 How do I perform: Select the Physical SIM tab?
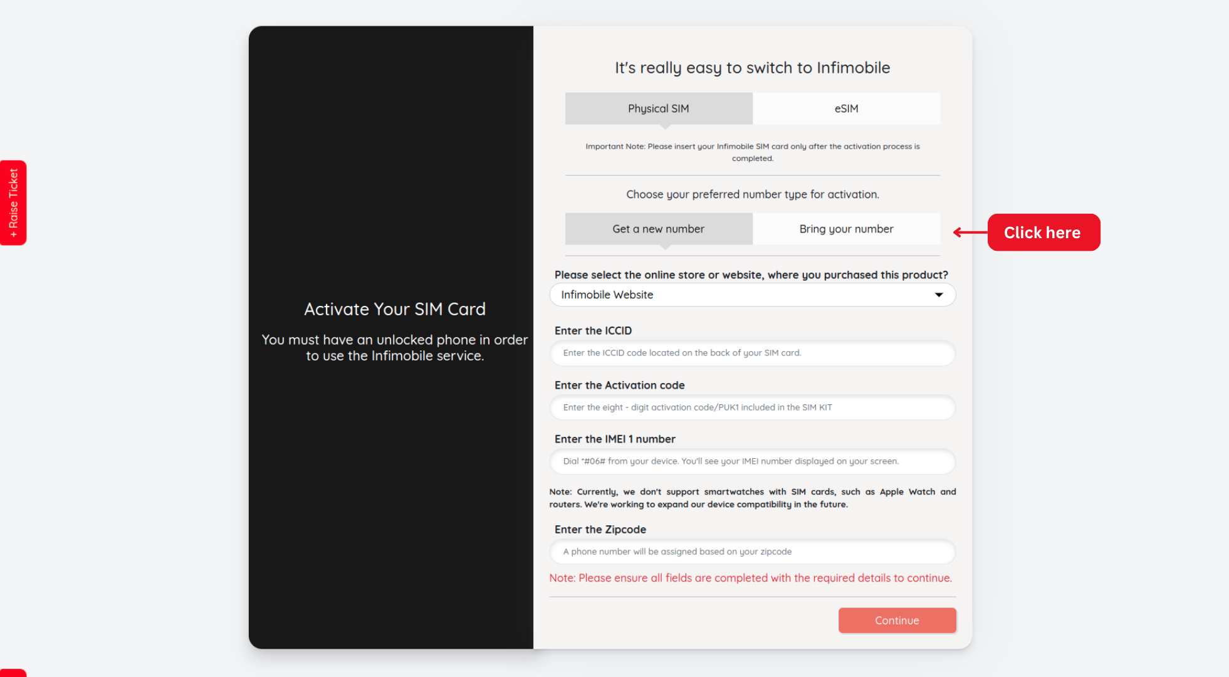658,108
